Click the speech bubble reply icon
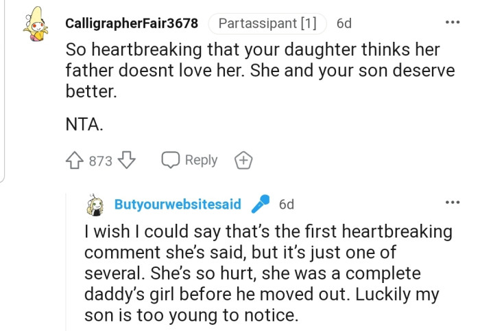This screenshot has height=331, width=480. pos(169,160)
